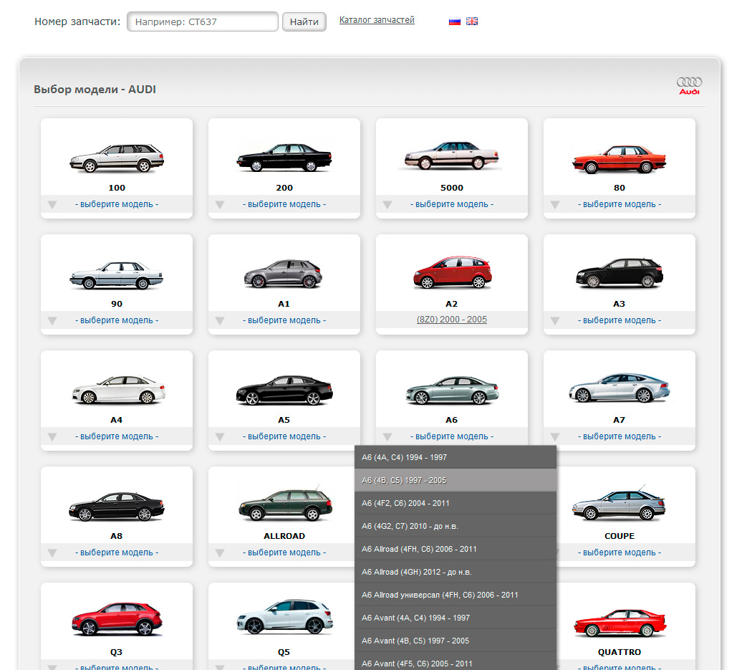Viewport: 747px width, 670px height.
Task: Click the Audi Allroad car image
Action: 284,504
